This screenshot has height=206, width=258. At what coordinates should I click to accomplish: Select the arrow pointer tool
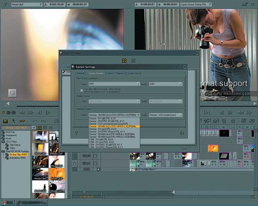point(14,121)
